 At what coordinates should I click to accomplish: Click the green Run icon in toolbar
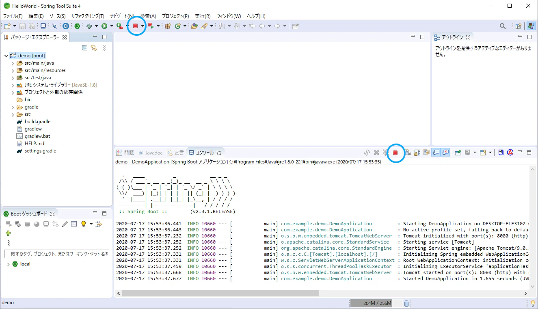tap(104, 26)
